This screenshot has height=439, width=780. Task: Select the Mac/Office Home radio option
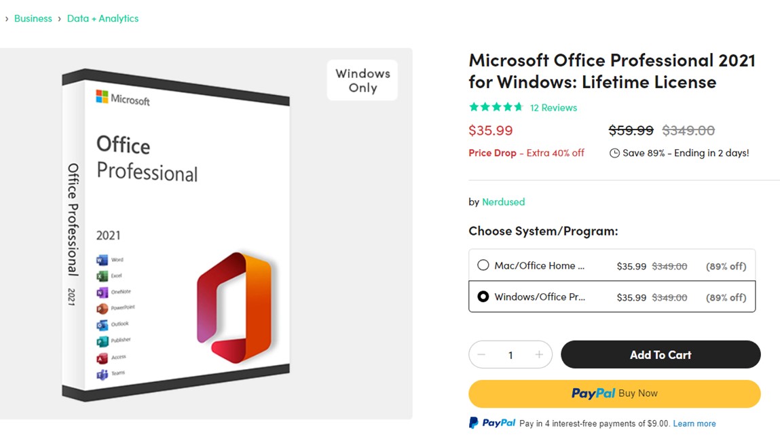[x=483, y=265]
